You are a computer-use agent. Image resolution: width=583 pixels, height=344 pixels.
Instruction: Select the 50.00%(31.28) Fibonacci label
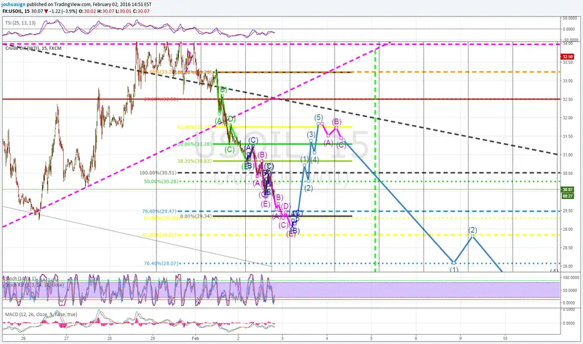point(194,144)
